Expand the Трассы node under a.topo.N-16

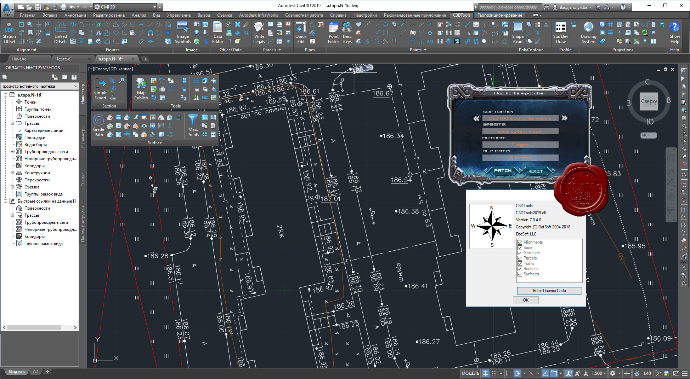12,123
